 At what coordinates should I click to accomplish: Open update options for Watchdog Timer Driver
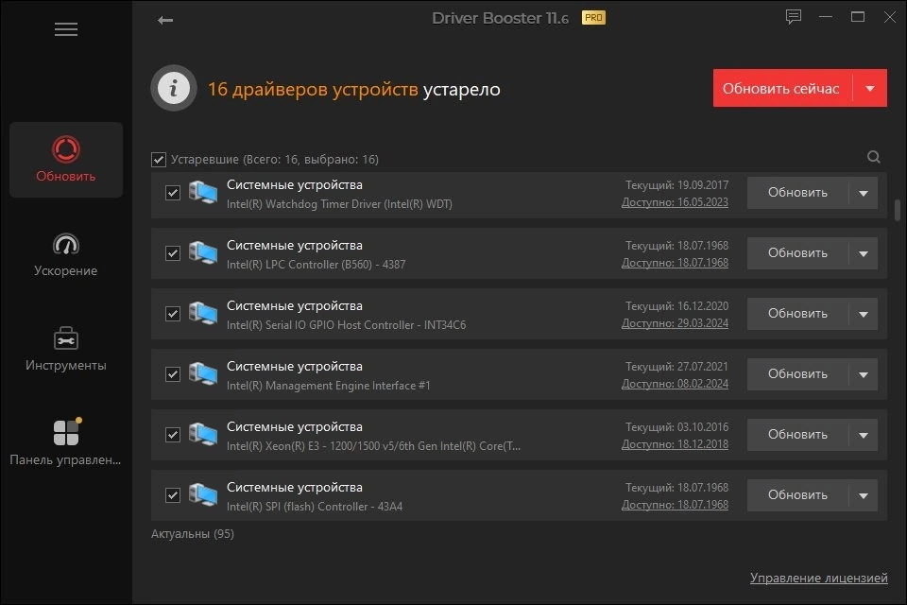[x=863, y=193]
